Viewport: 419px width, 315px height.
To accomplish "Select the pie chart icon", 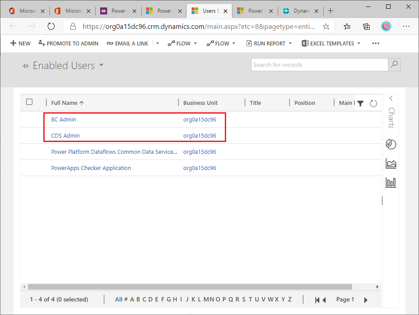I will click(391, 144).
